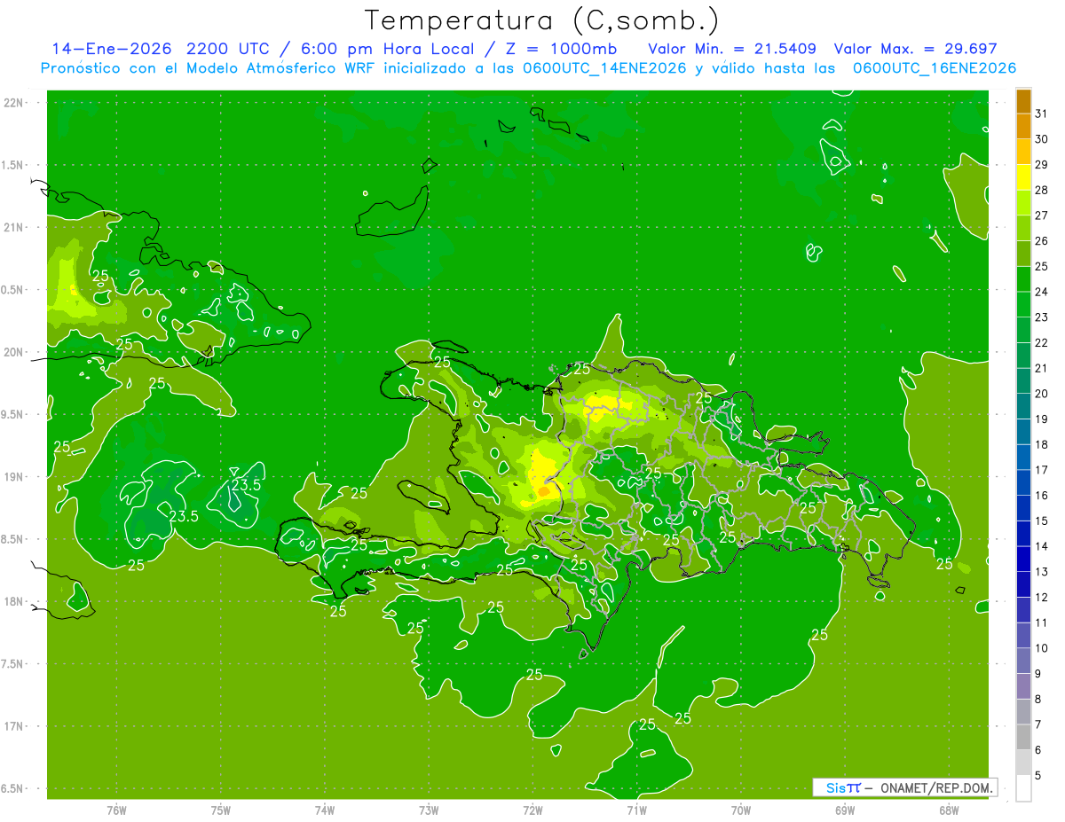Click the '18N' latitude axis label
Image resolution: width=1065 pixels, height=822 pixels.
(x=14, y=602)
